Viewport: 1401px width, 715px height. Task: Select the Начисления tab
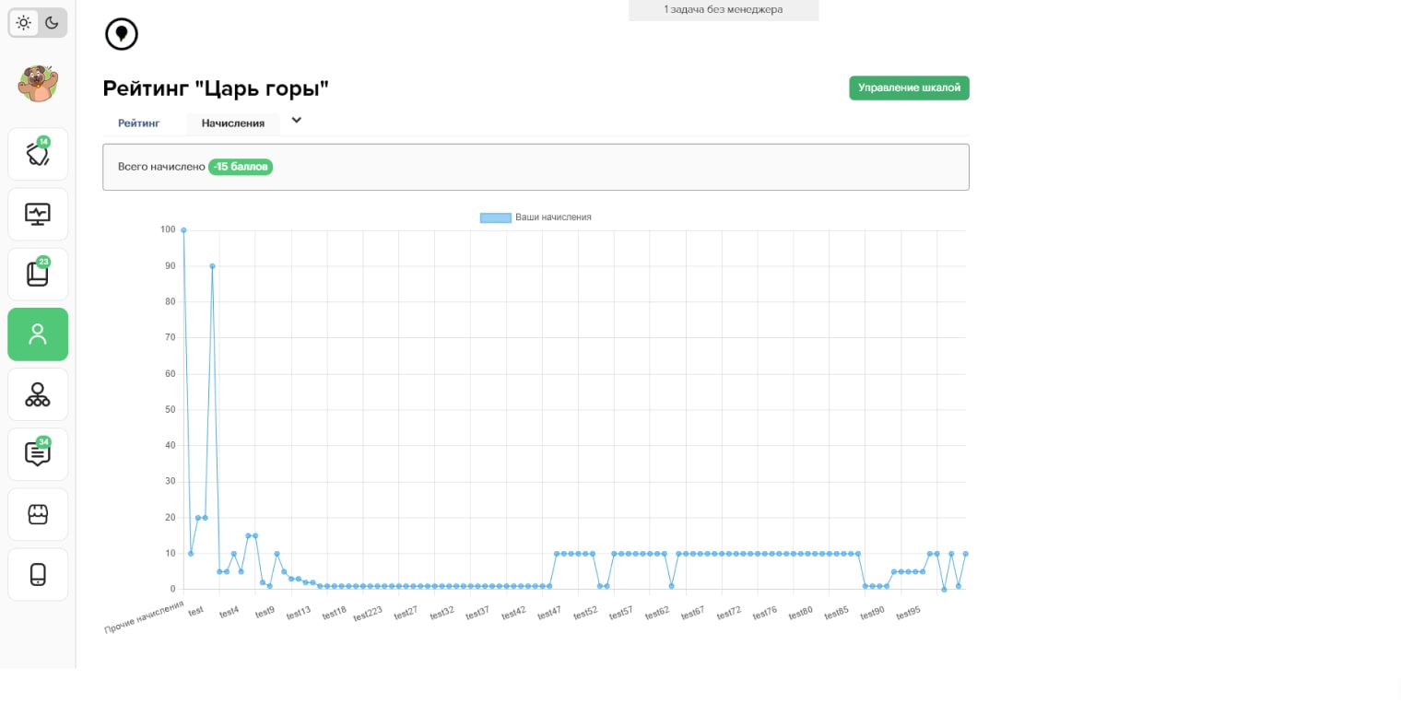[x=233, y=123]
